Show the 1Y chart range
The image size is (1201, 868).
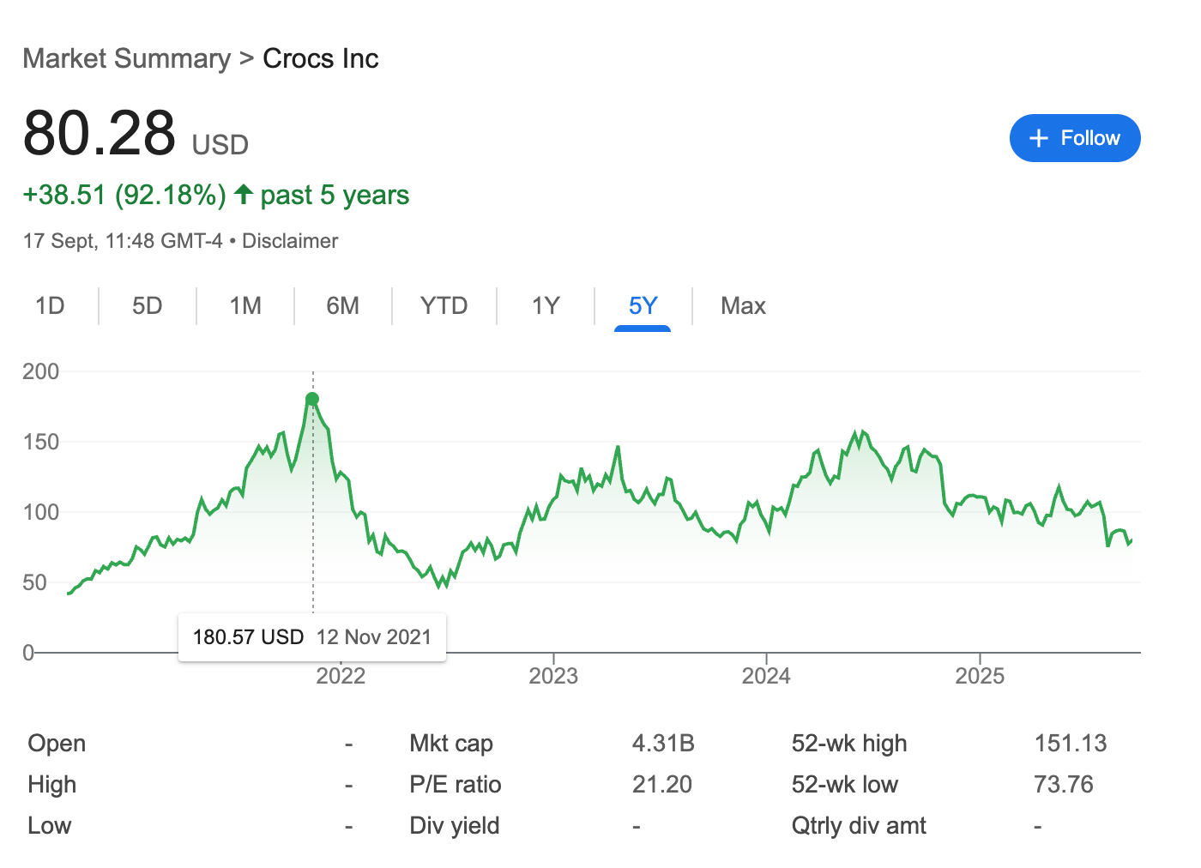[x=546, y=306]
